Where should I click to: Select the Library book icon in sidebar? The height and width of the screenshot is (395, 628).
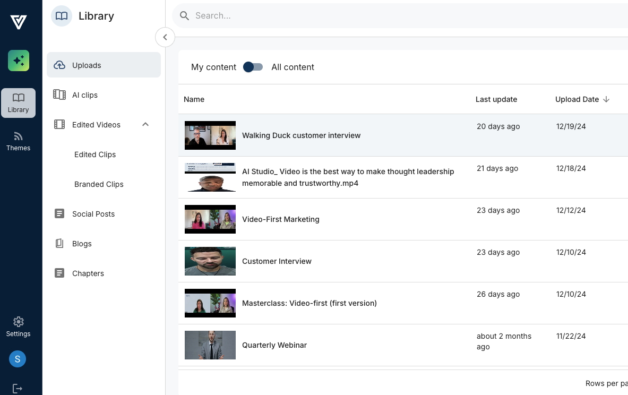[19, 98]
